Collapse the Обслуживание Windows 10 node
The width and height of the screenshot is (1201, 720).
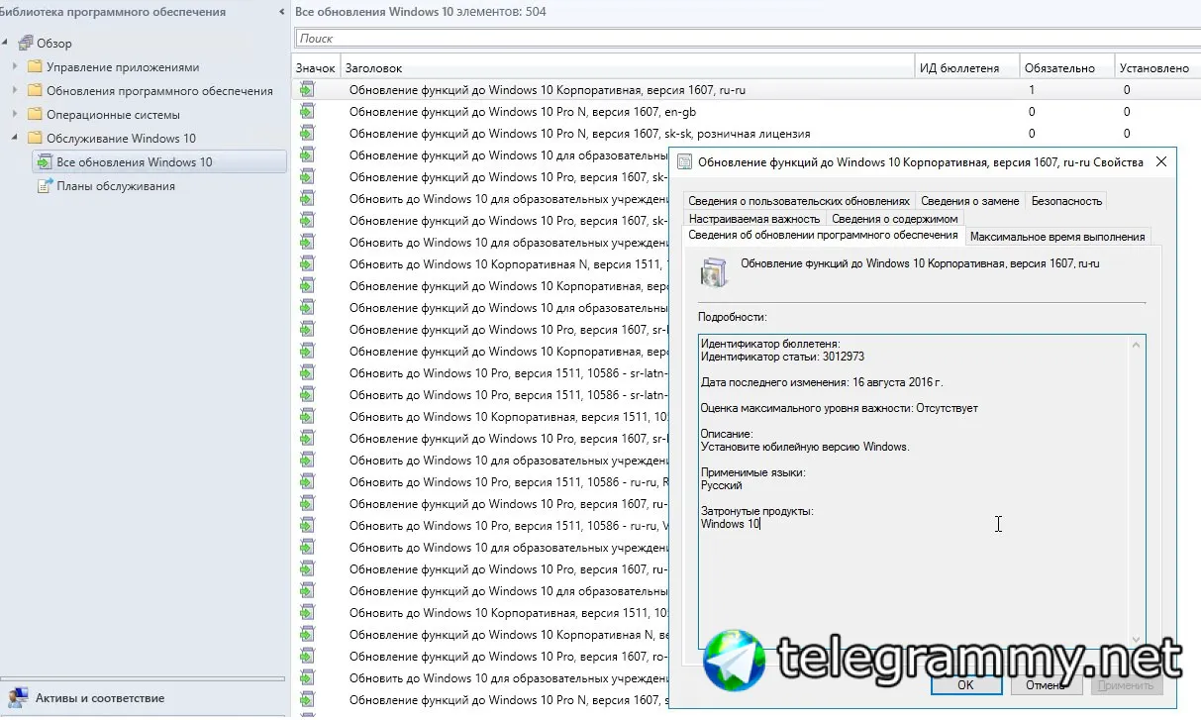[15, 139]
